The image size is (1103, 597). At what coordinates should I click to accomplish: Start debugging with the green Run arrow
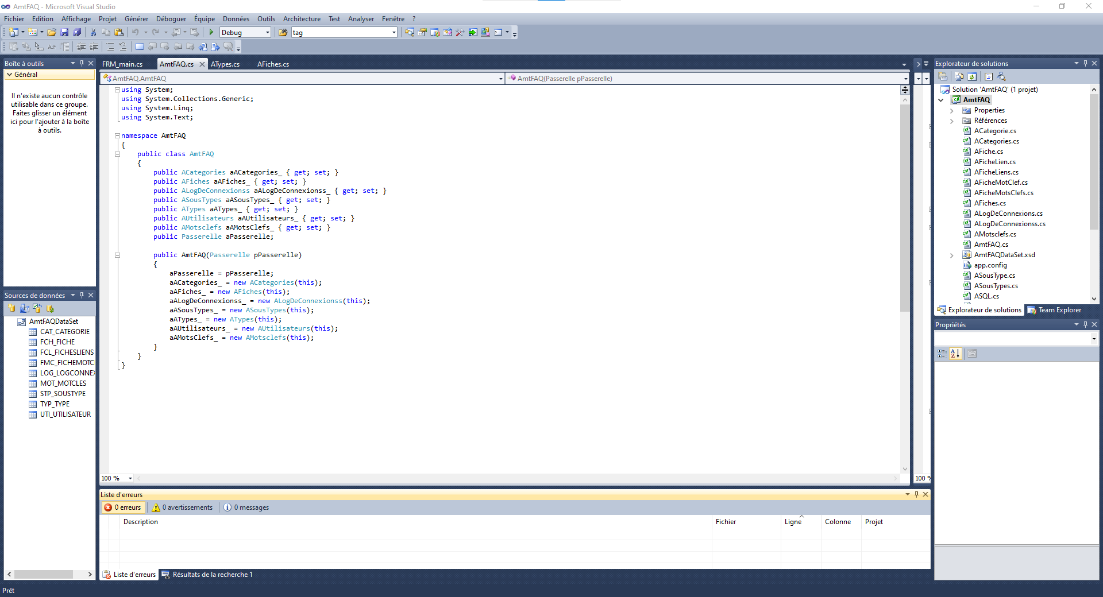click(211, 33)
